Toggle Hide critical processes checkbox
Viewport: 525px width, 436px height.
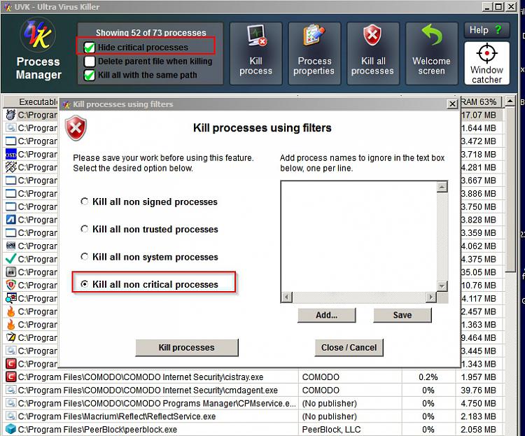tap(89, 47)
